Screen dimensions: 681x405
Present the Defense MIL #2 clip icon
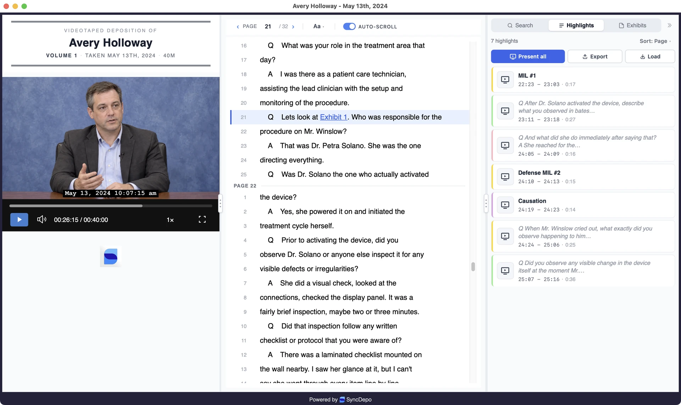(x=505, y=177)
